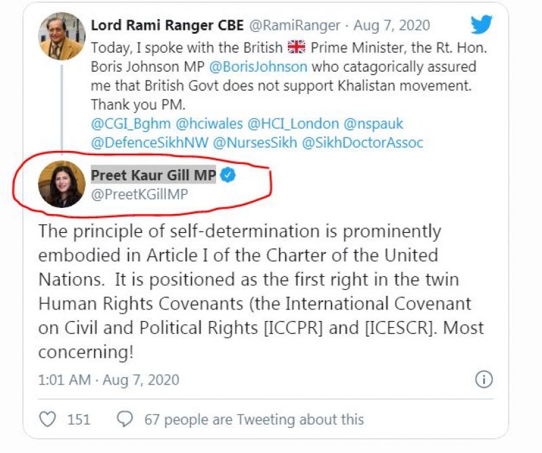The width and height of the screenshot is (542, 453).
Task: Click the speech bubble reply icon
Action: pyautogui.click(x=125, y=420)
